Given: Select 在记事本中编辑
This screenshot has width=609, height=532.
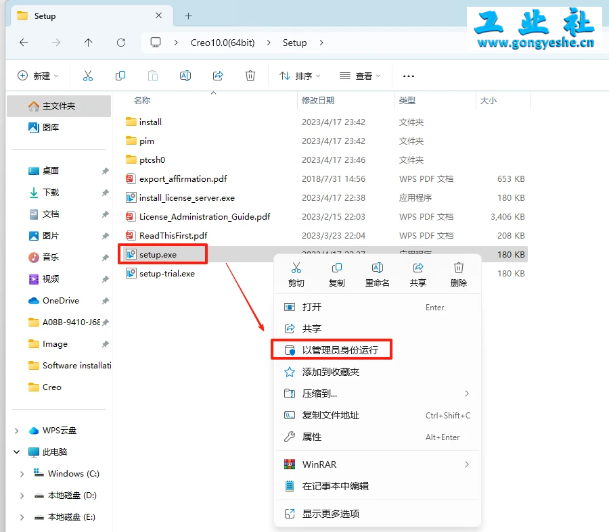Looking at the screenshot, I should (x=378, y=486).
